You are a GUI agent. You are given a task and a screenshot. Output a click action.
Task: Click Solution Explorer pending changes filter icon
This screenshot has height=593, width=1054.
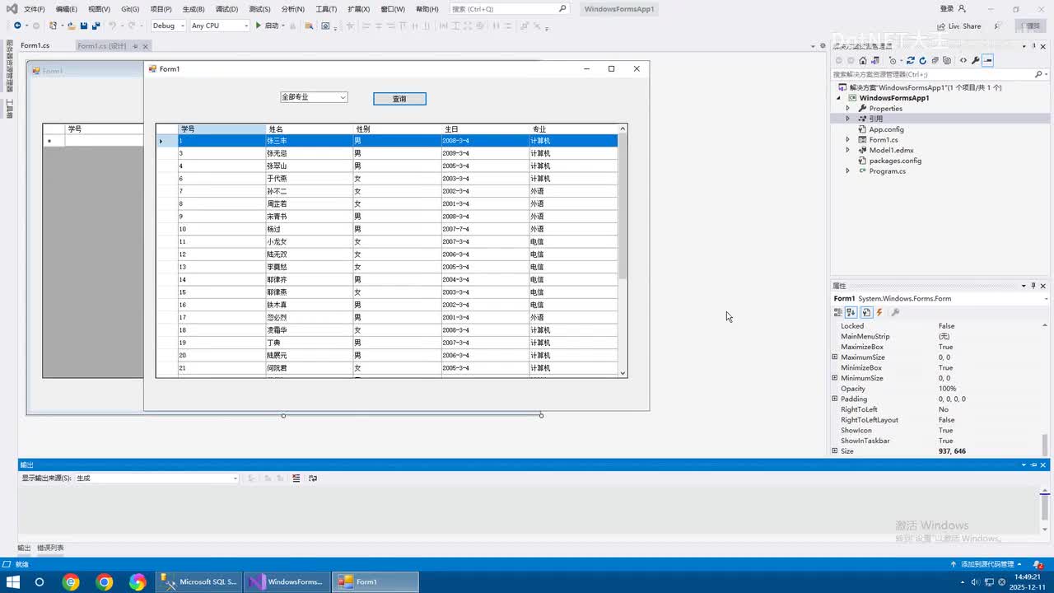tap(894, 60)
